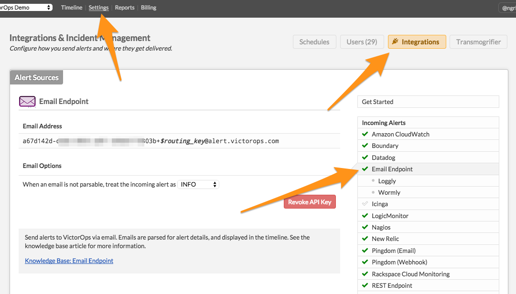
Task: Click the grey checkmark beside Icinga
Action: pos(365,204)
